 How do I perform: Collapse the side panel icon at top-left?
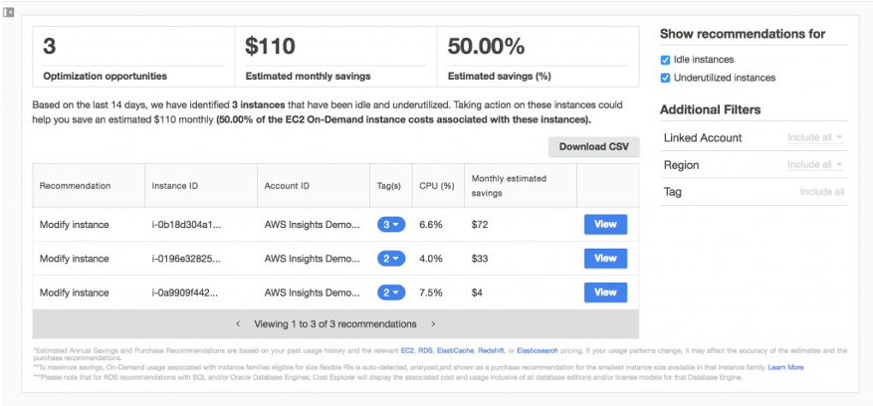(8, 12)
